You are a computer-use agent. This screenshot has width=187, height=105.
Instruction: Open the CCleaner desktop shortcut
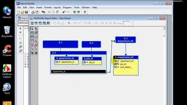[x=7, y=50]
